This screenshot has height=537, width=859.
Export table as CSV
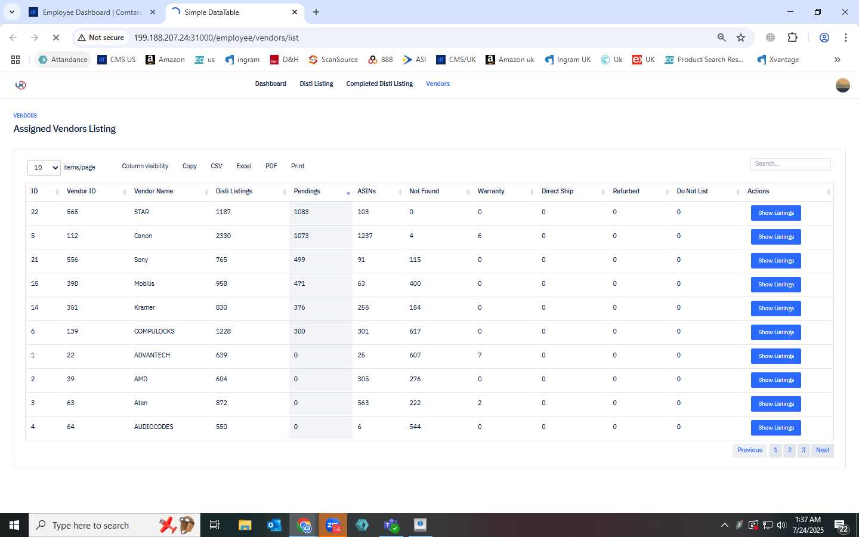click(x=217, y=166)
